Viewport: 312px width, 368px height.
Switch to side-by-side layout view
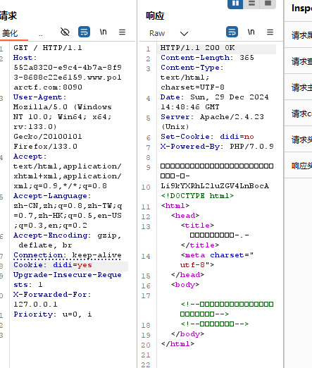(235, 4)
